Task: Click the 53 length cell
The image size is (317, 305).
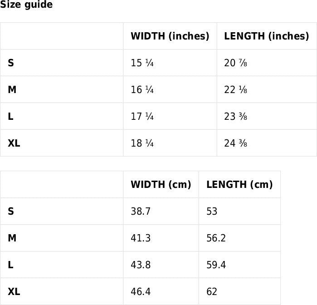Action: [x=212, y=212]
